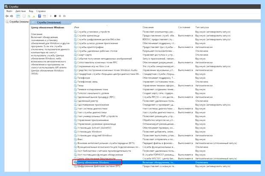Click the gear icon next to Факс
The height and width of the screenshot is (176, 265).
click(x=75, y=139)
